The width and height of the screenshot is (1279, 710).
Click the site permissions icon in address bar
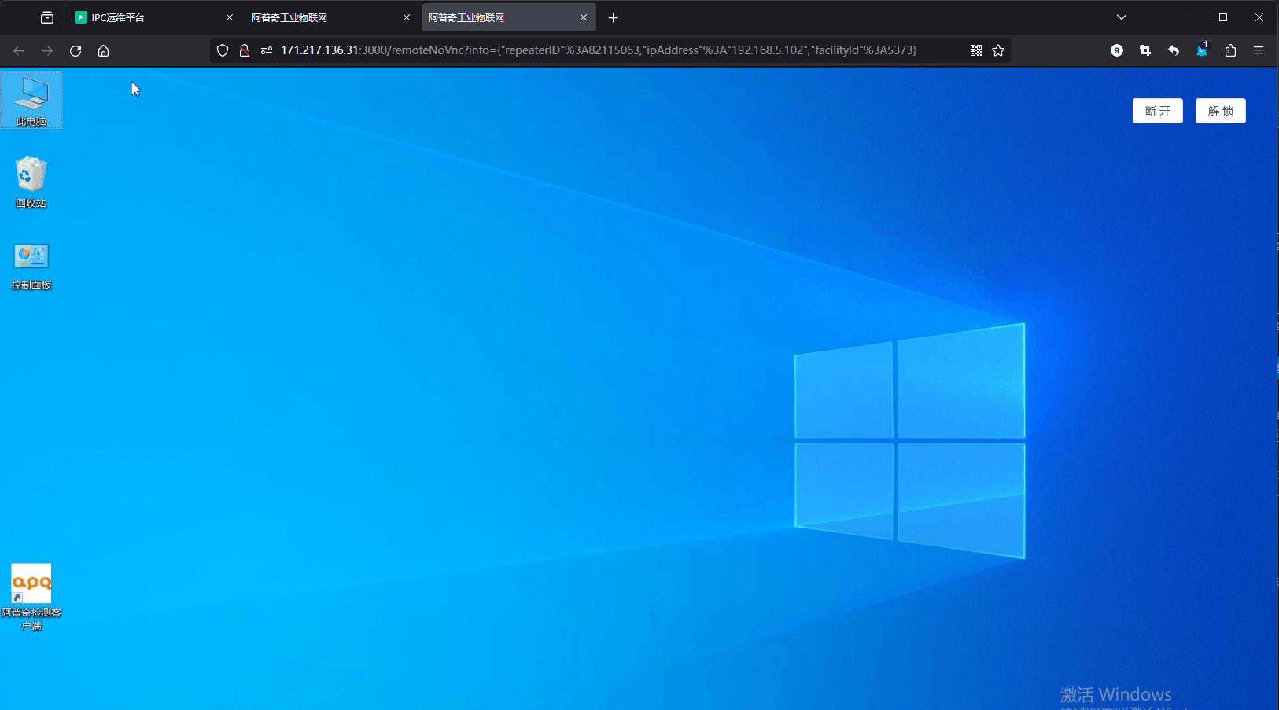(267, 50)
